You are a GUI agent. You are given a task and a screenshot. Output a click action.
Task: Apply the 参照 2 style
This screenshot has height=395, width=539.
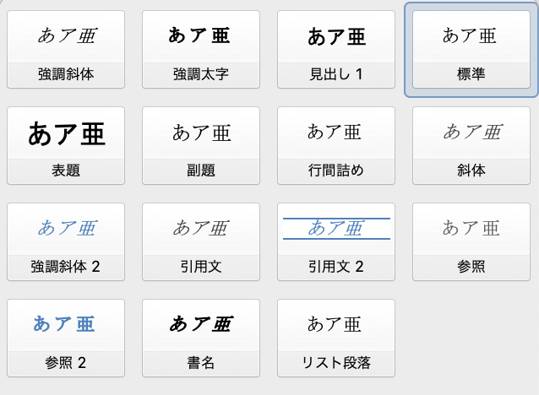[66, 338]
